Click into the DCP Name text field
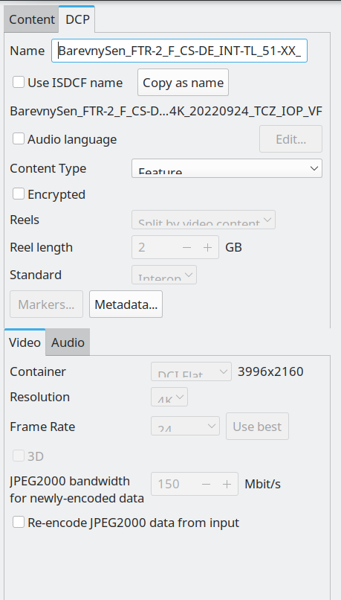 tap(180, 51)
